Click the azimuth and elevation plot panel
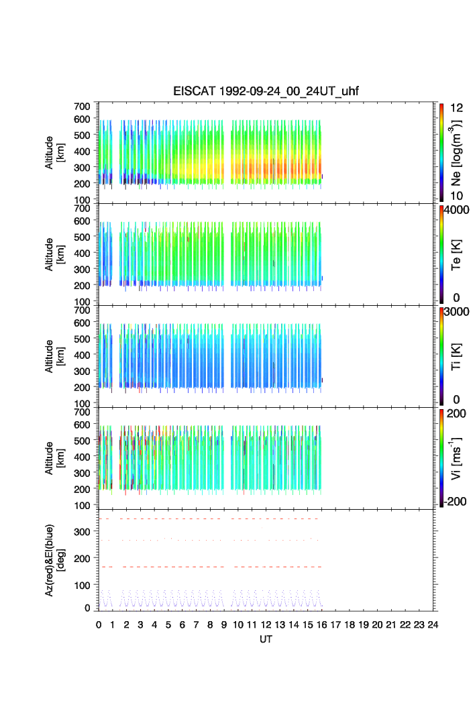 click(x=266, y=560)
